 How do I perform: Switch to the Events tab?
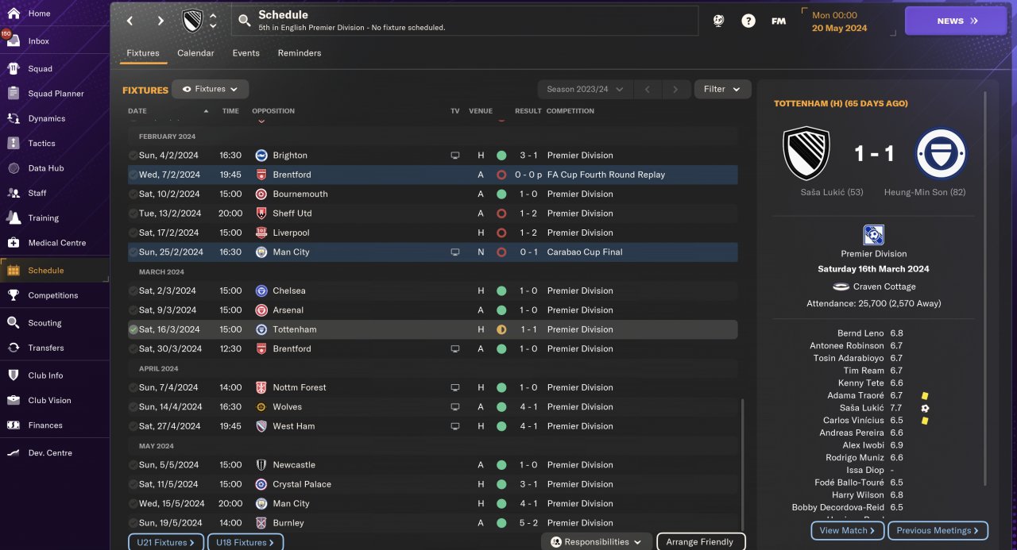tap(246, 53)
